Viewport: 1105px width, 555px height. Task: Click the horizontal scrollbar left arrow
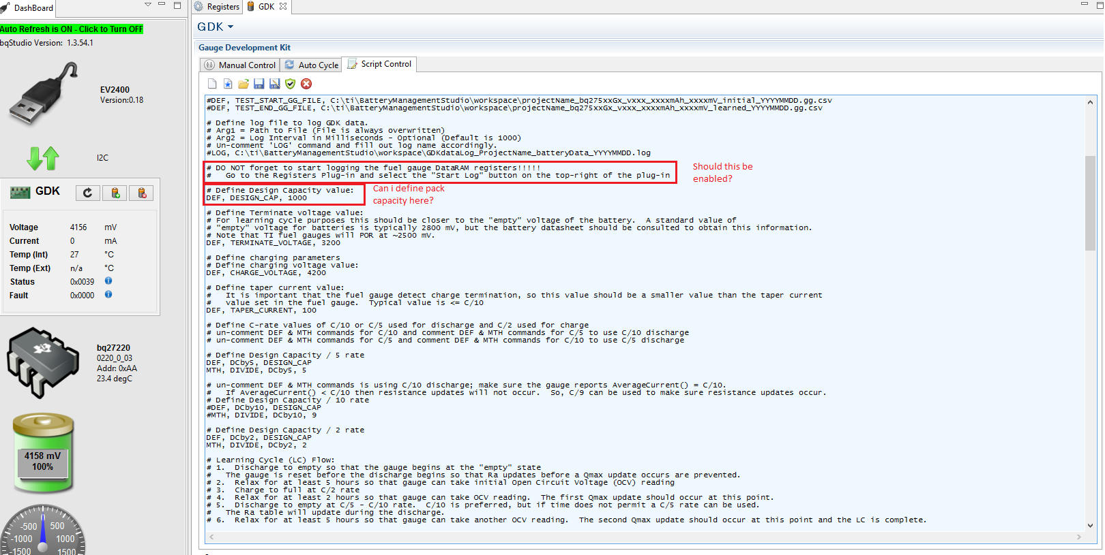point(211,537)
